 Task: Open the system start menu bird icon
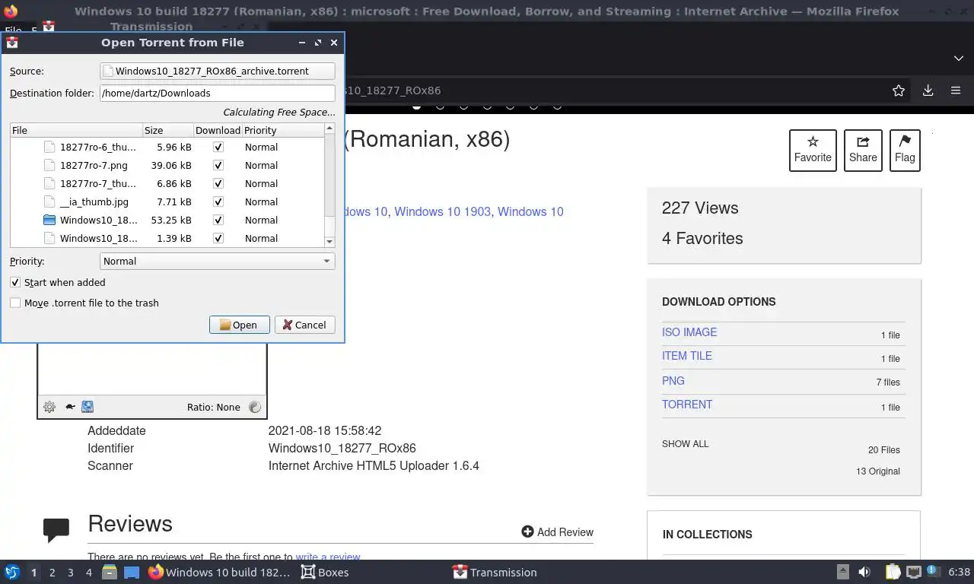(x=12, y=572)
